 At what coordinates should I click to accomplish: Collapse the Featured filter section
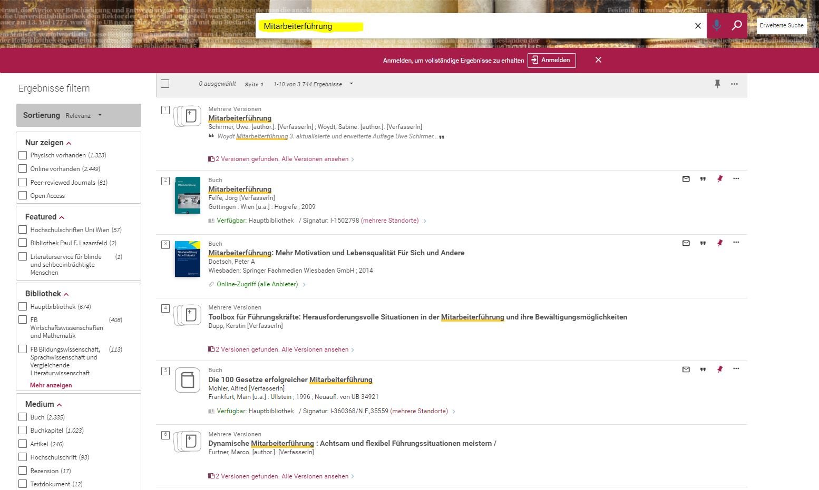point(62,217)
